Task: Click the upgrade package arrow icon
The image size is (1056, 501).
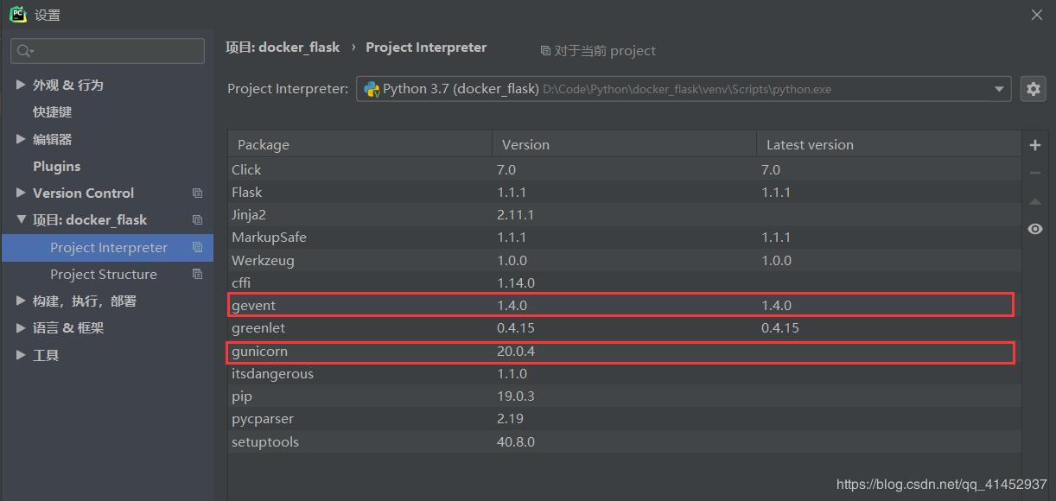Action: 1035,201
